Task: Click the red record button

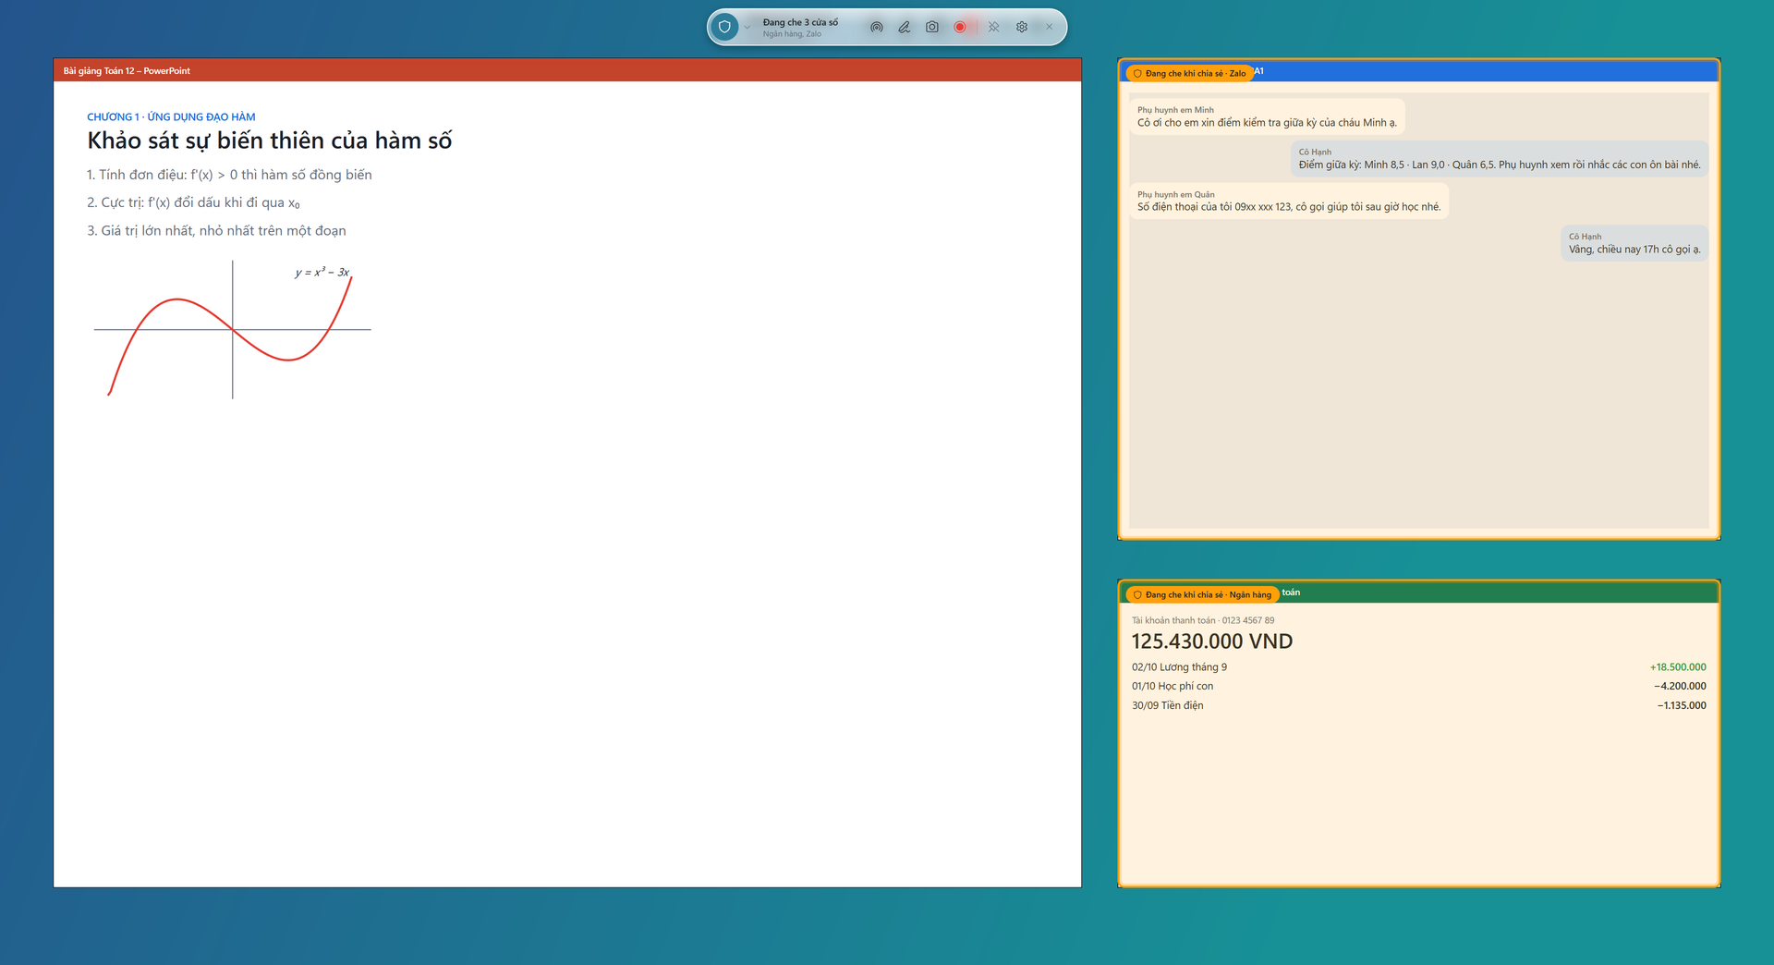Action: click(960, 28)
